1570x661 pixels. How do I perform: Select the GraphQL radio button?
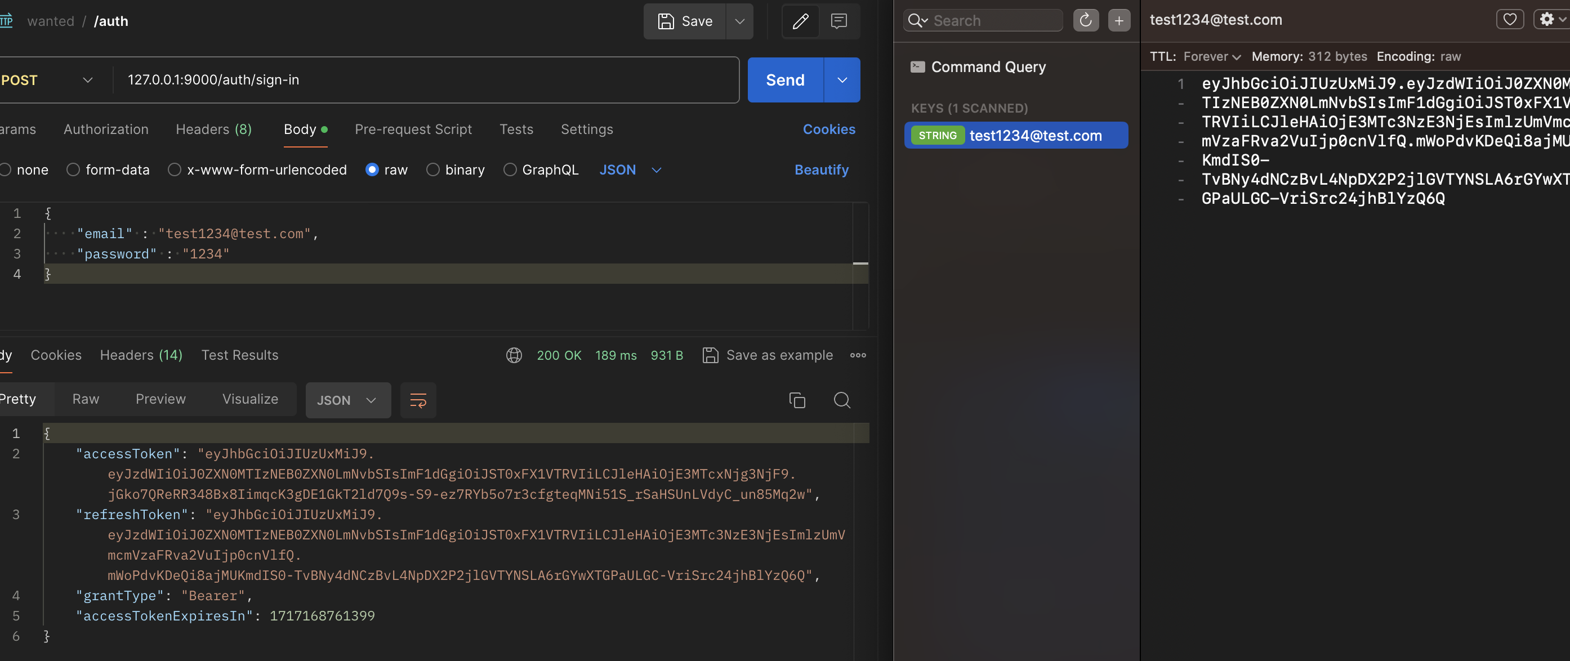(510, 169)
